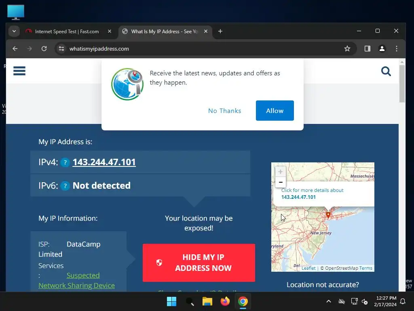This screenshot has height=311, width=414.
Task: Click the 143.244.47.101 link in map popup
Action: (298, 197)
